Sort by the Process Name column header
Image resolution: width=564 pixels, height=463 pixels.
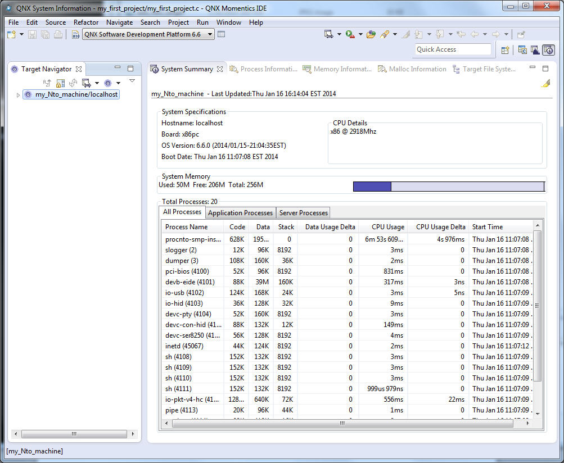pos(192,227)
